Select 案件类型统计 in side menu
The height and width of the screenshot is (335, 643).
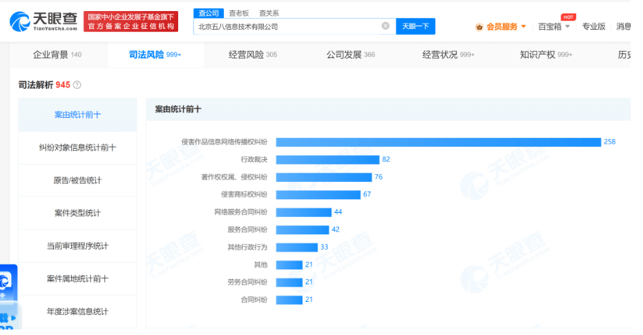[77, 213]
